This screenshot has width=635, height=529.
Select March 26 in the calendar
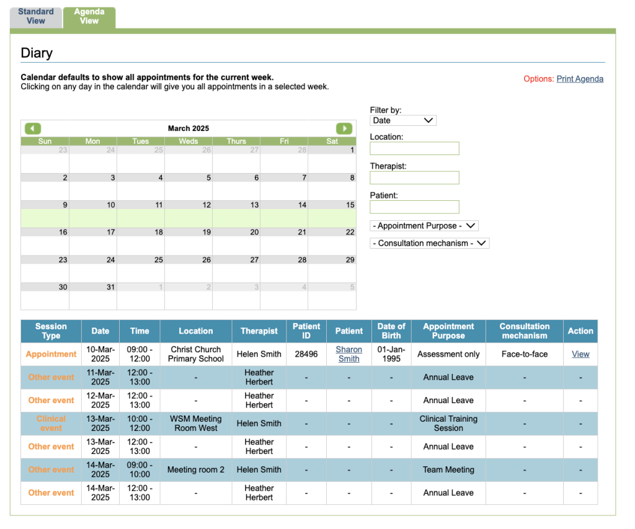tap(189, 268)
